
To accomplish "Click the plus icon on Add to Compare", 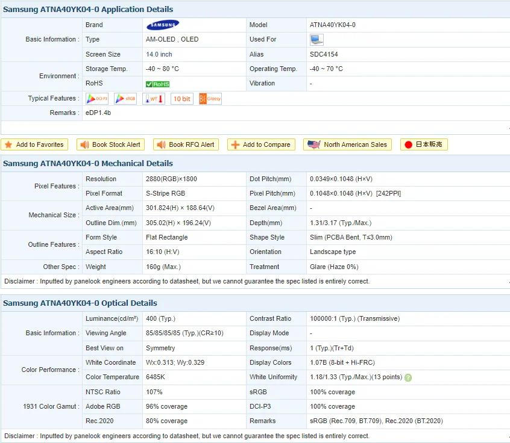I will (x=235, y=144).
